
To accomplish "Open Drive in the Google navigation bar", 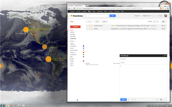I will [x=94, y=11].
